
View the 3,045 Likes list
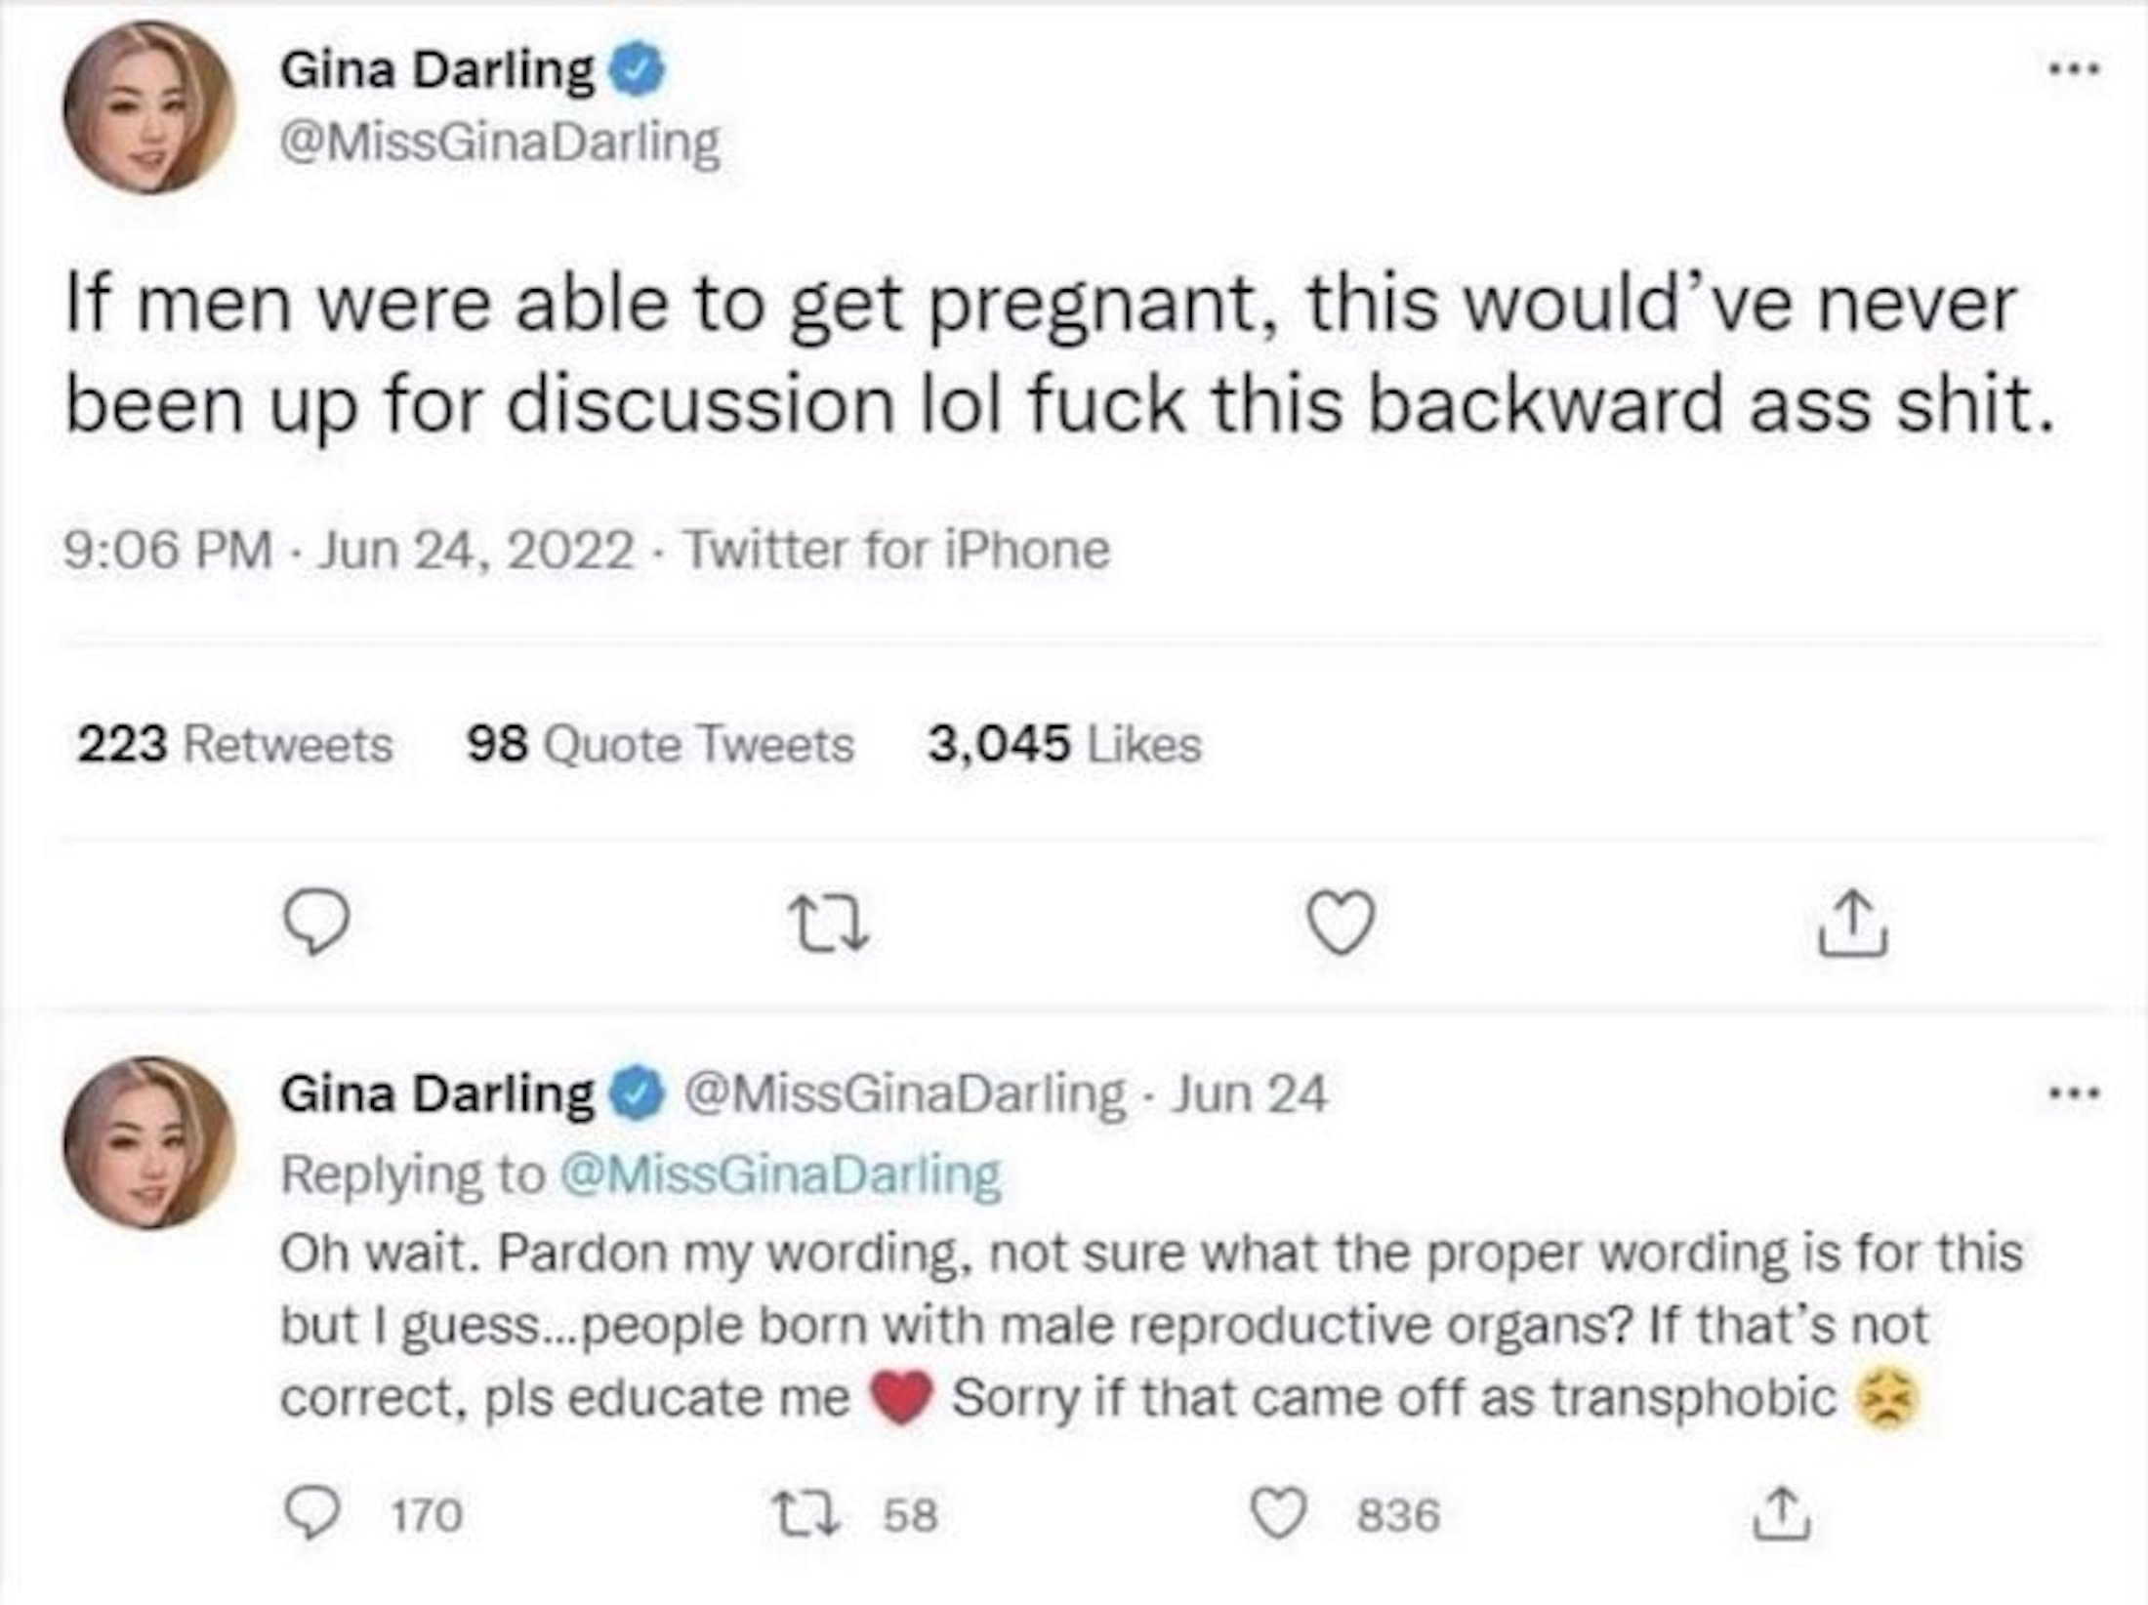[x=1064, y=745]
